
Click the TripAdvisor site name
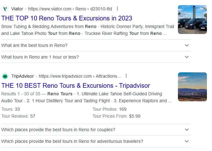click(23, 76)
